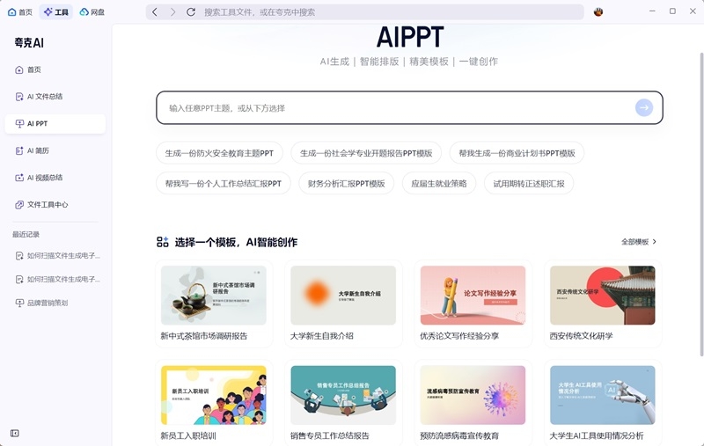Open AI 视频总结 in sidebar
Viewport: 704px width, 446px height.
point(55,178)
